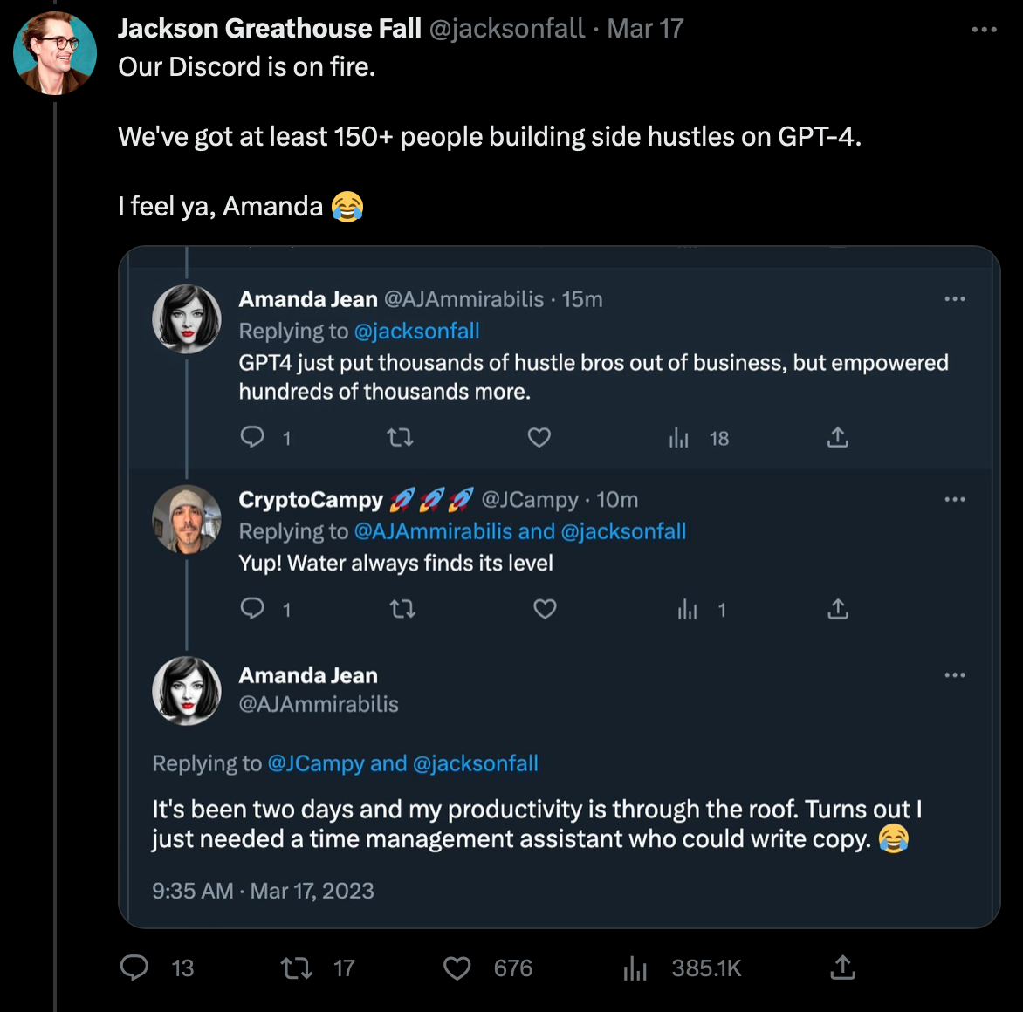The height and width of the screenshot is (1012, 1023).
Task: Retweet Jackson's Discord tweet
Action: pyautogui.click(x=297, y=968)
